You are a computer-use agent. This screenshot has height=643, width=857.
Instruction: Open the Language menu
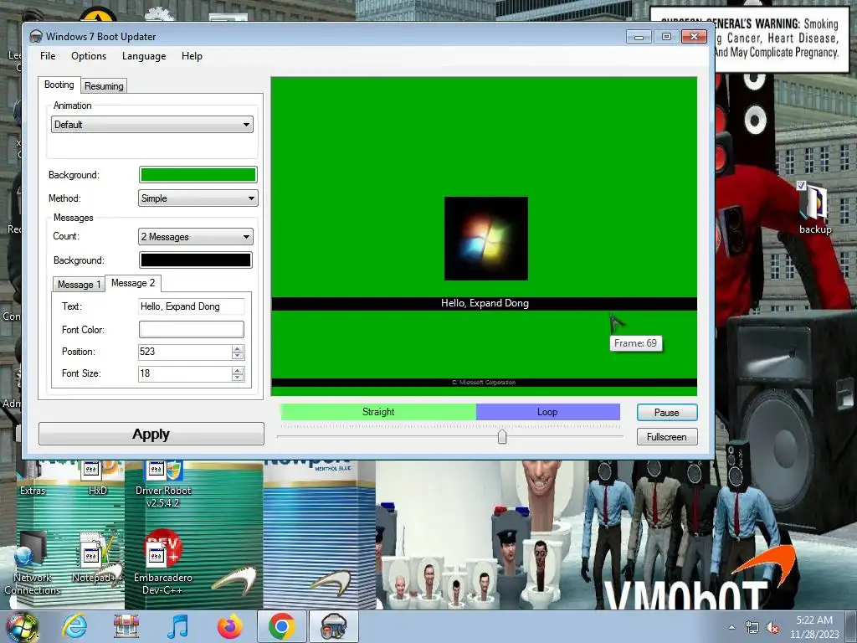point(144,56)
